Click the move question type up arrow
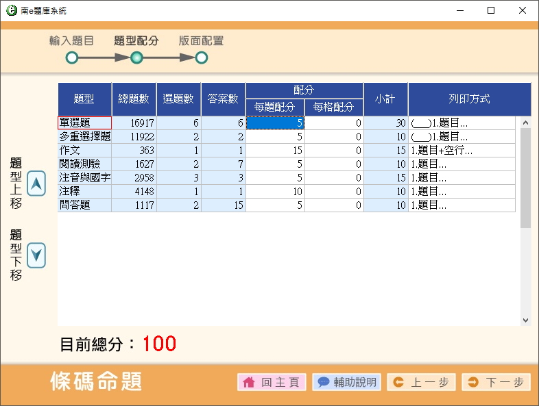The width and height of the screenshot is (539, 406). 36,183
